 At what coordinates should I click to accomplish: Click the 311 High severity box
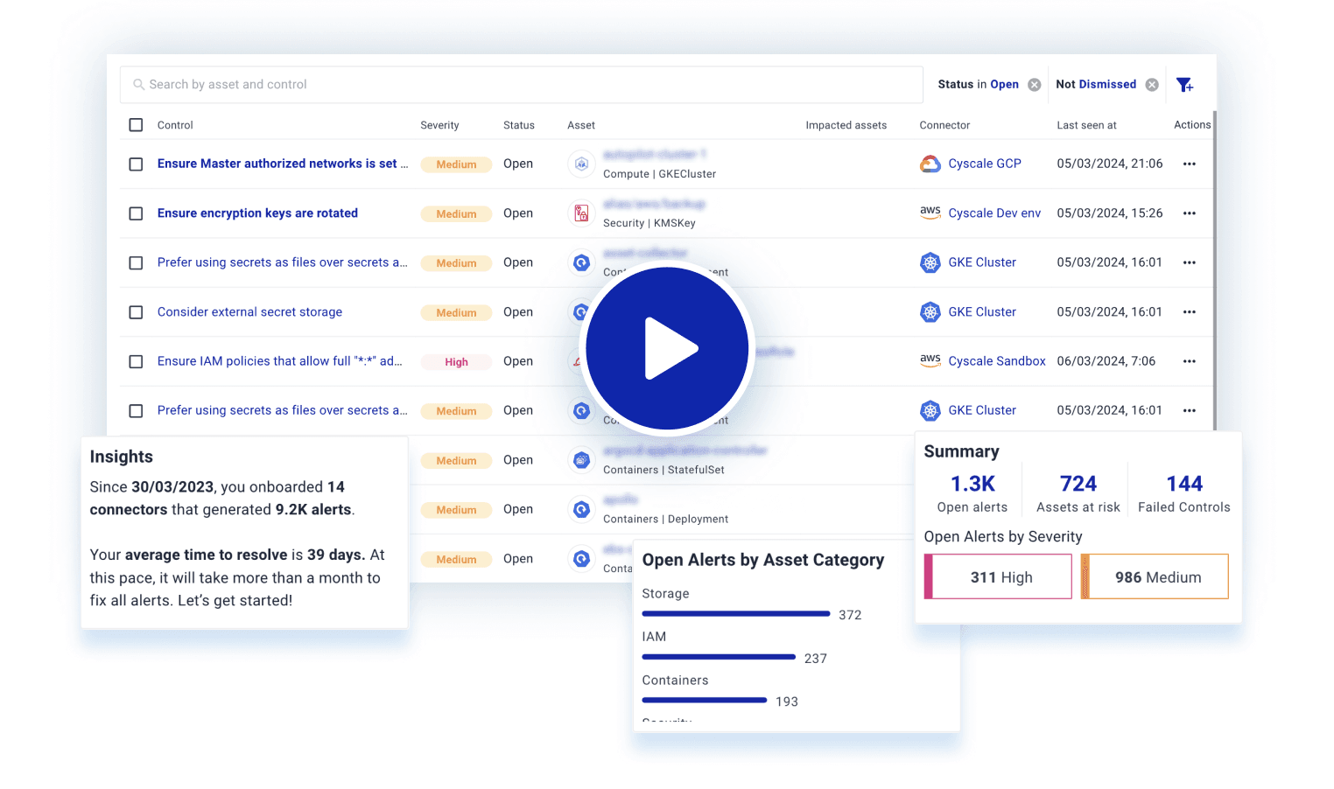point(1000,577)
